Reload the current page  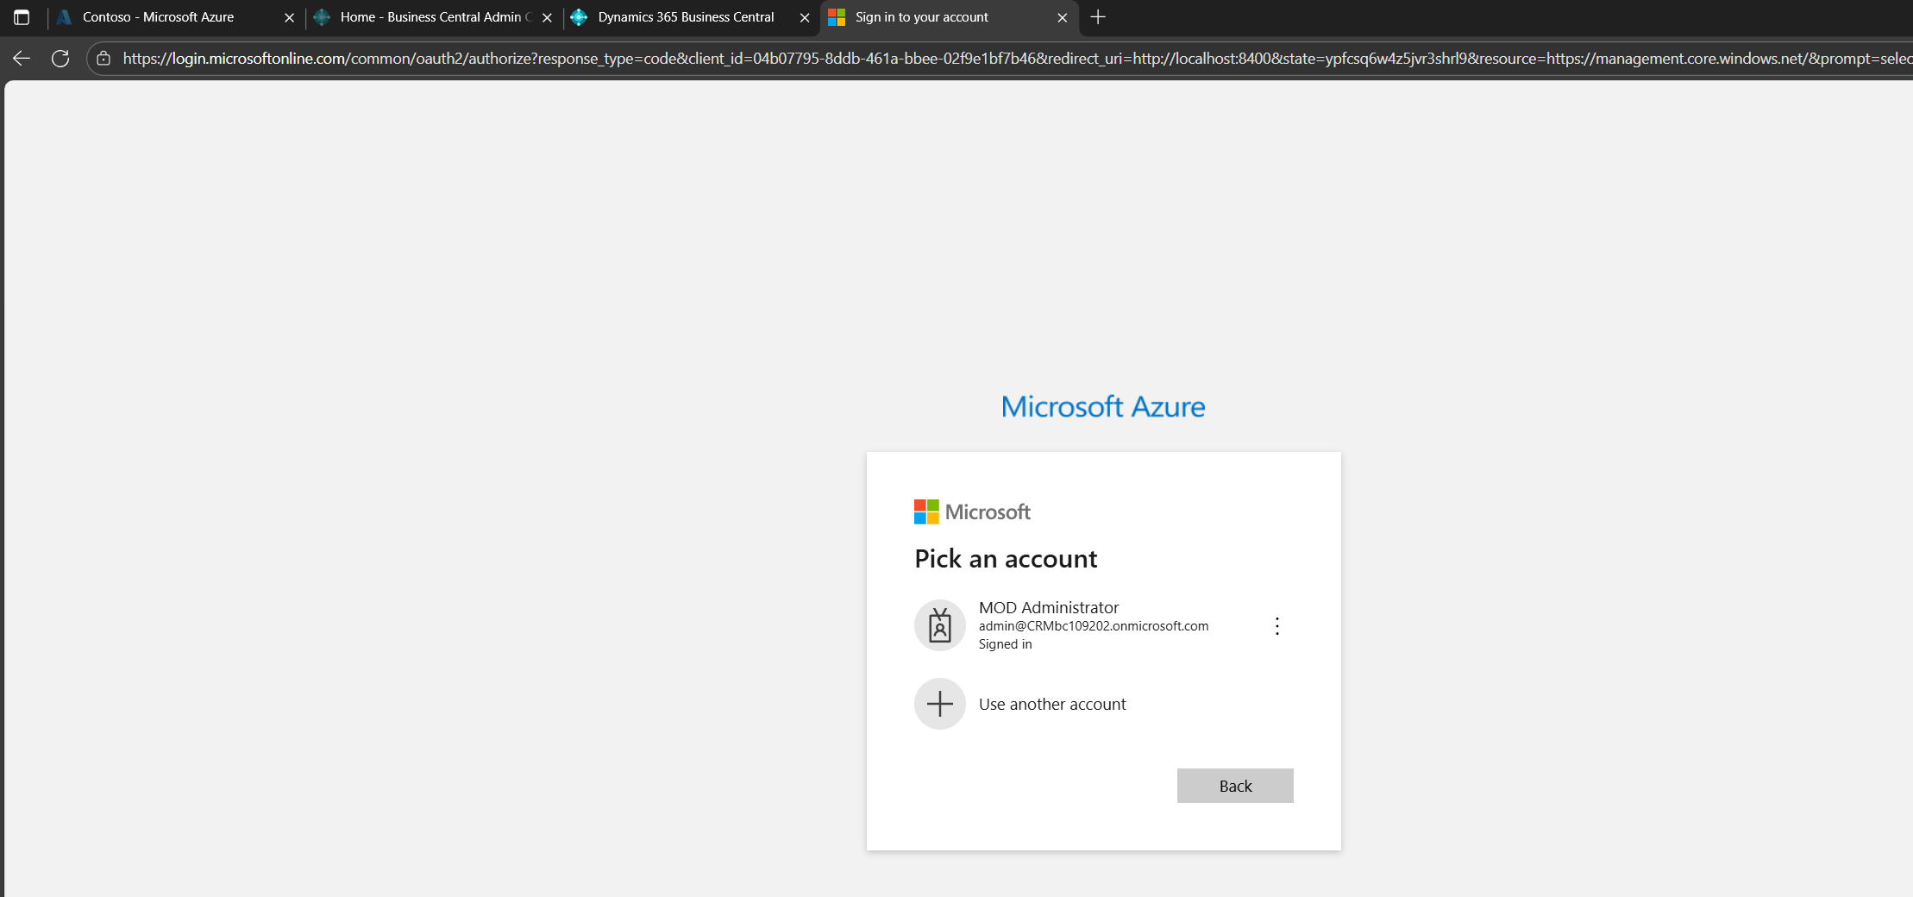click(60, 59)
